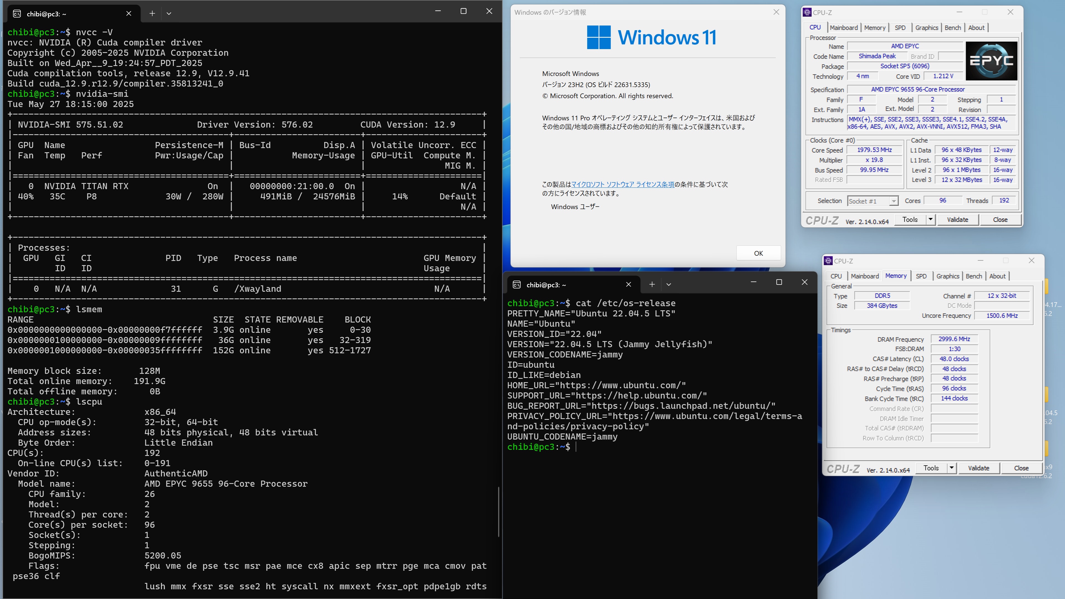Open new tab in lower terminal
This screenshot has height=599, width=1065.
pos(652,285)
